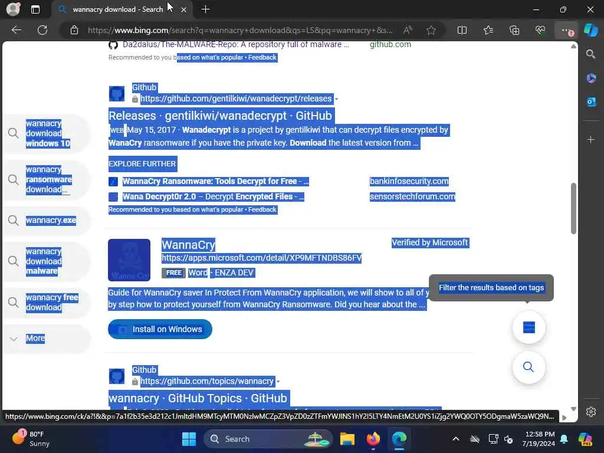This screenshot has height=453, width=604.
Task: Search the wannacry.exe suggestion
Action: click(x=47, y=221)
